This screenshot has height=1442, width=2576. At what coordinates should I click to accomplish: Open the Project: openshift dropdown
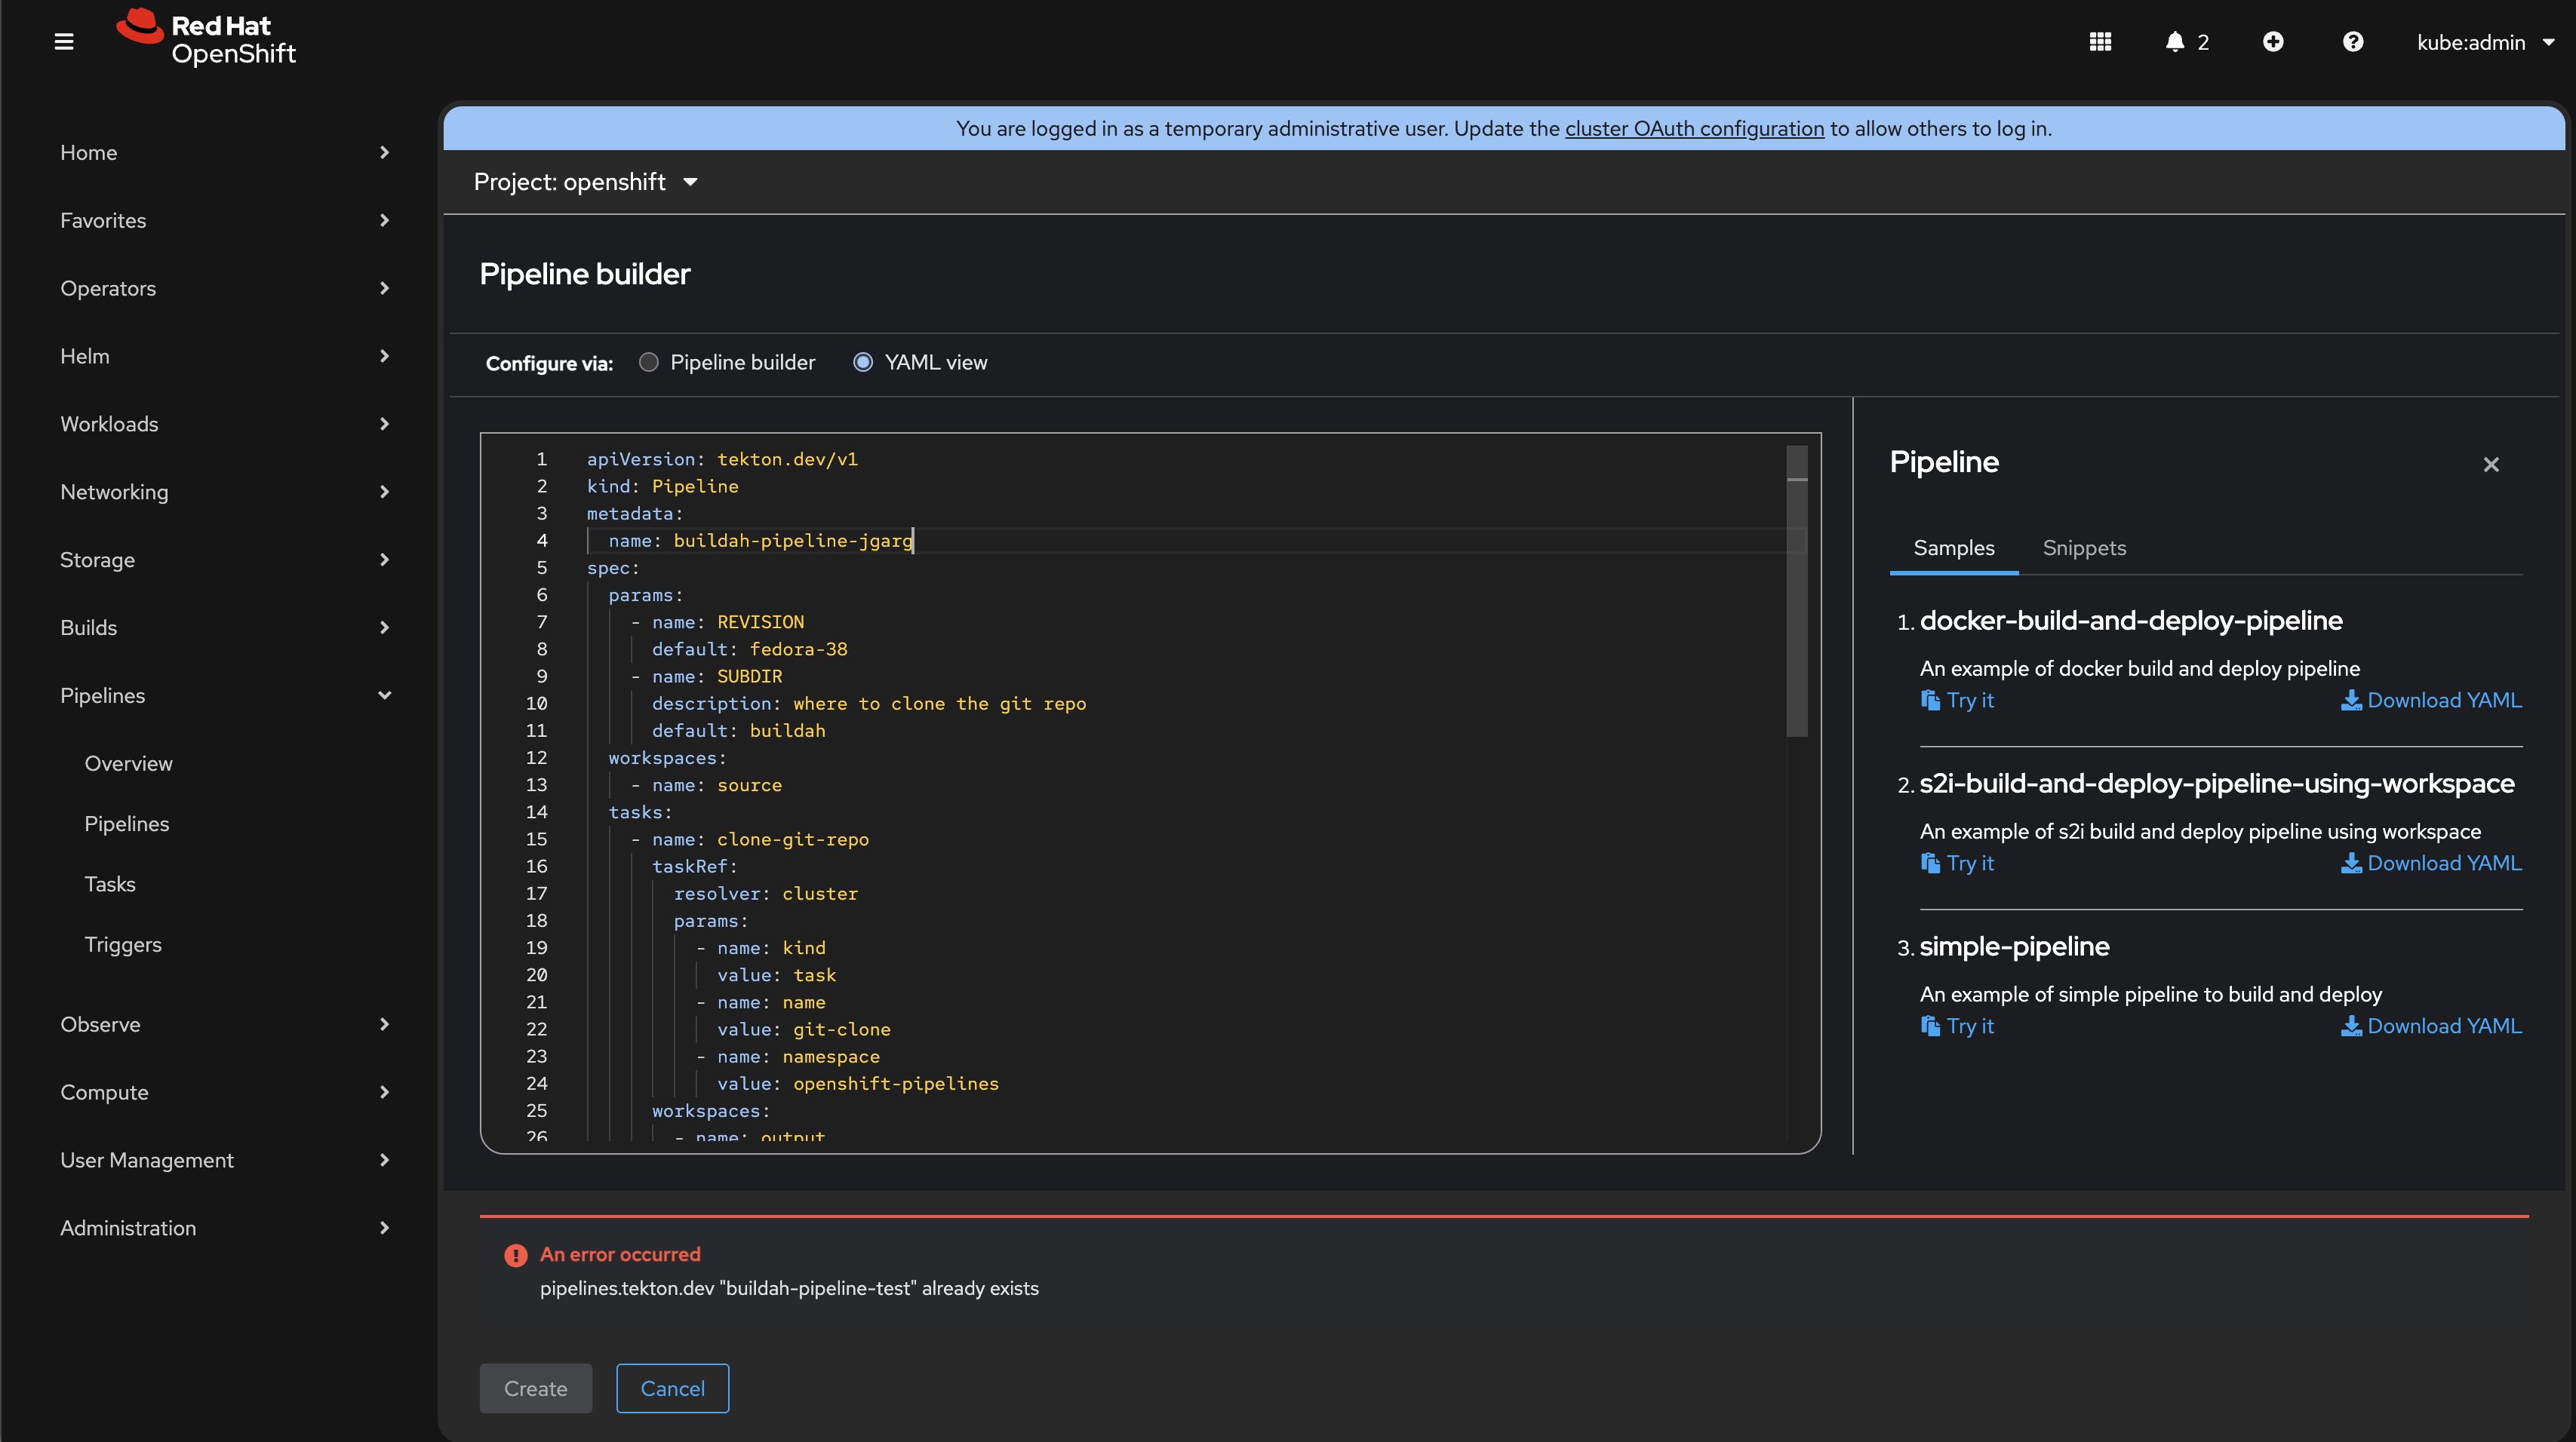pos(585,182)
